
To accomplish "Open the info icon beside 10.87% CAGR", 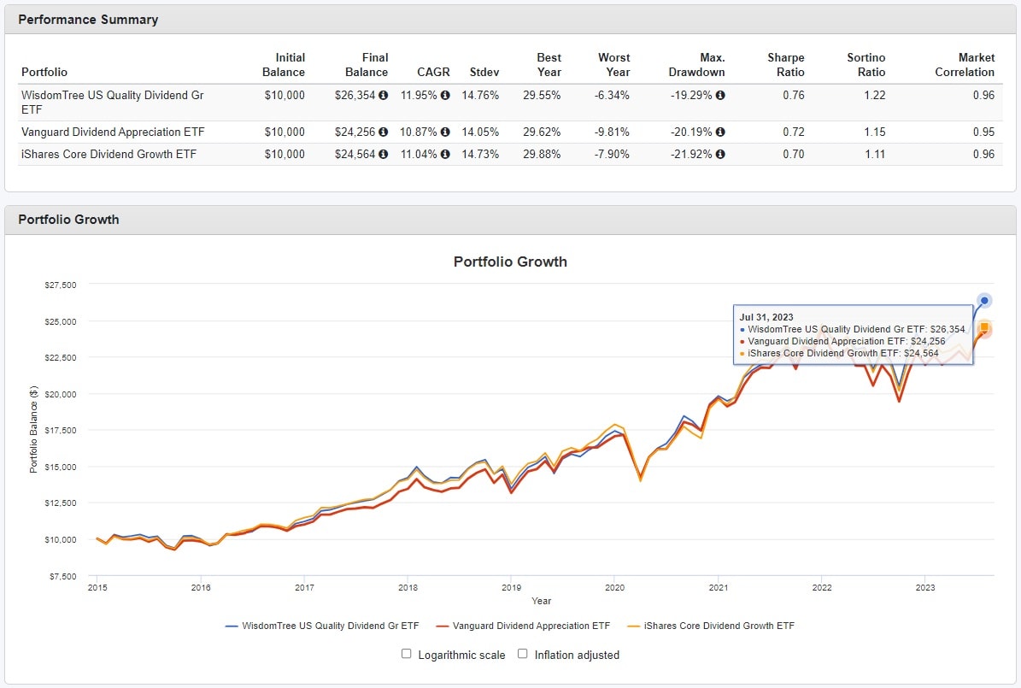I will (x=445, y=132).
